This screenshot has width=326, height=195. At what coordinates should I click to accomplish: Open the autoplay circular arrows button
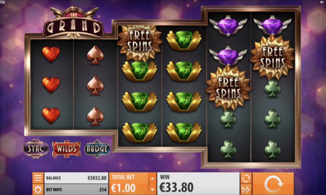[x=246, y=178]
